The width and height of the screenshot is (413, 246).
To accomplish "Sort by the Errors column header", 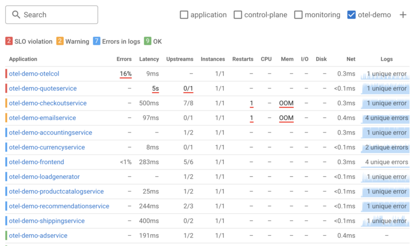I will [x=124, y=59].
